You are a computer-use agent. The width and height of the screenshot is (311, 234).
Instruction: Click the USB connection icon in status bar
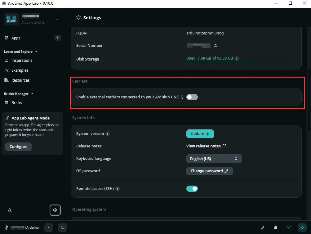tap(6, 227)
